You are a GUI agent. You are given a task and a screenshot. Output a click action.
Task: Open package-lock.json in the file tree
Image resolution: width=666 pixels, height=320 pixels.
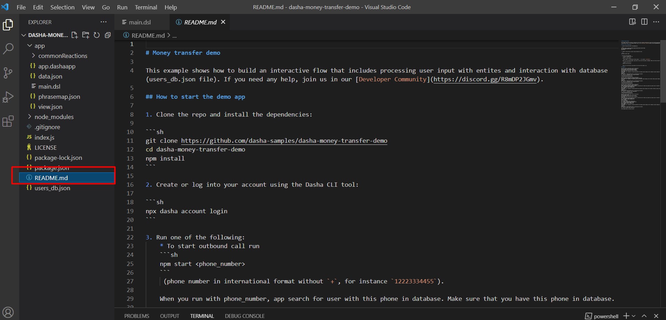(67, 158)
